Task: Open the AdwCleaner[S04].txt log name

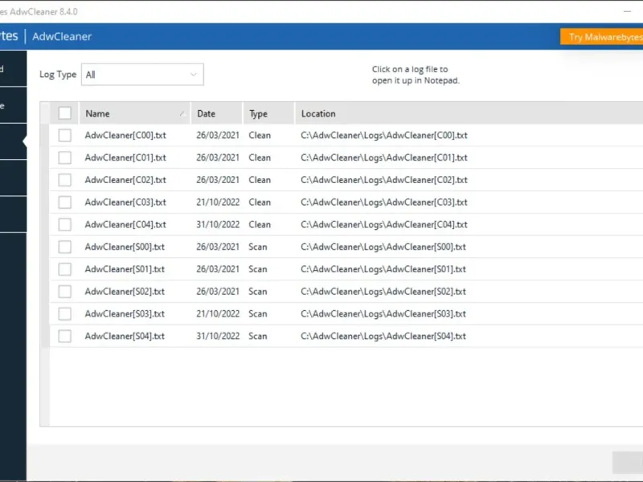Action: click(x=125, y=336)
